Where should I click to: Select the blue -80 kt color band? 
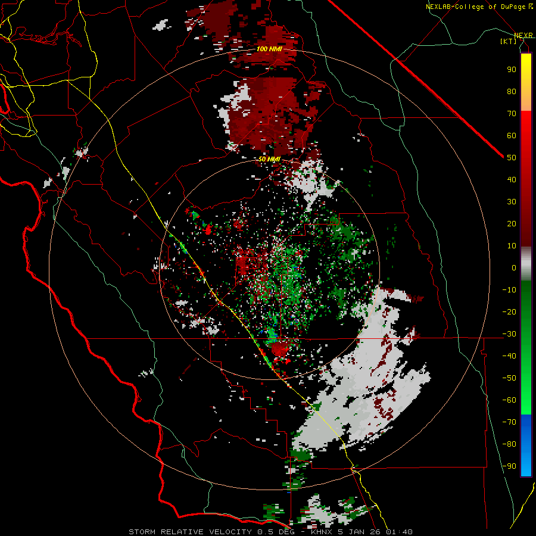pyautogui.click(x=526, y=444)
